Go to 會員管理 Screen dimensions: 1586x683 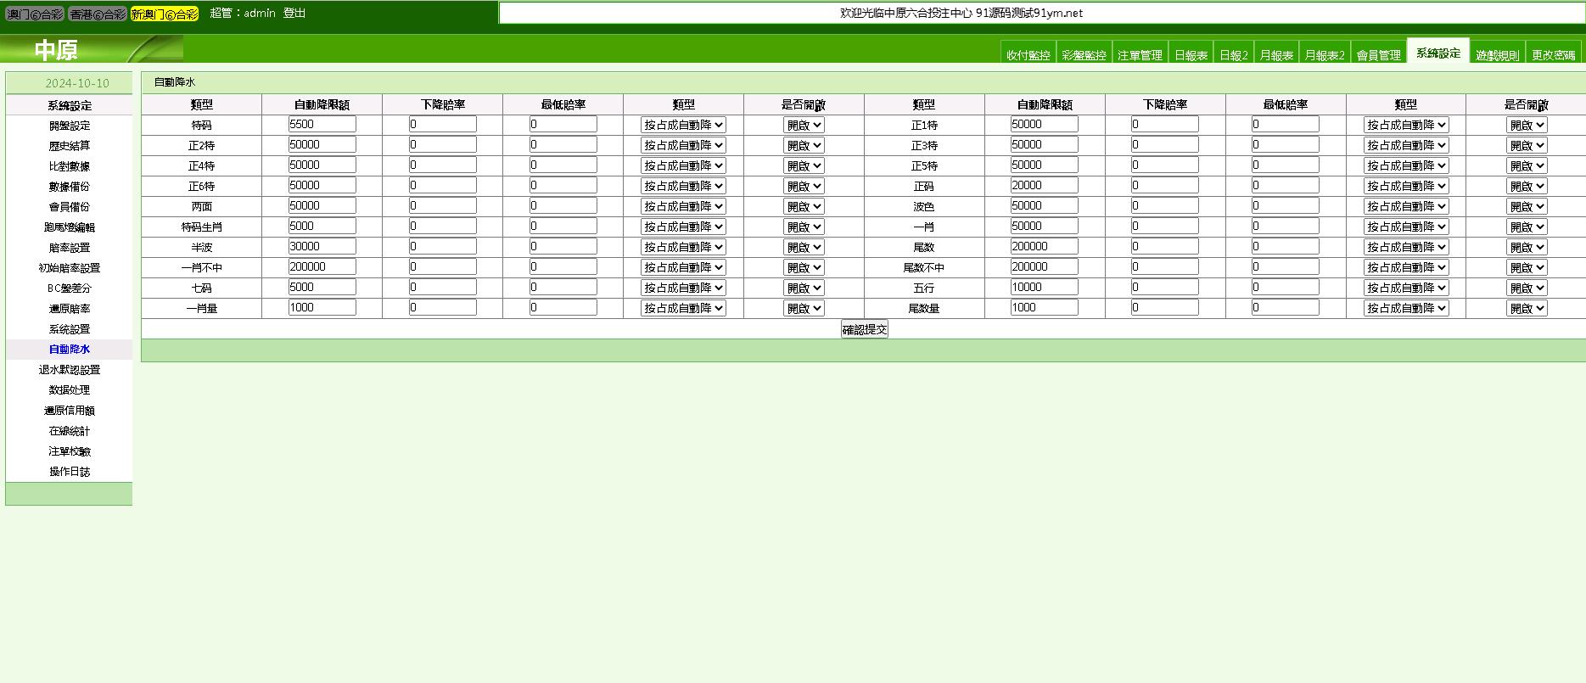pyautogui.click(x=1378, y=54)
